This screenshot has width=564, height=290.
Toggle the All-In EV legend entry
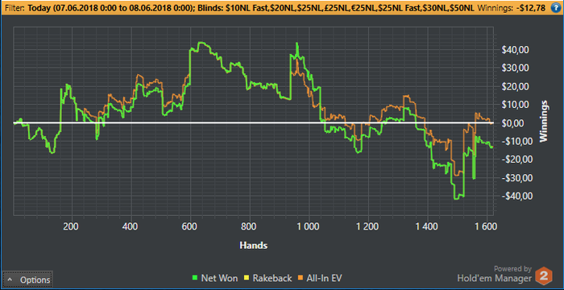point(320,278)
